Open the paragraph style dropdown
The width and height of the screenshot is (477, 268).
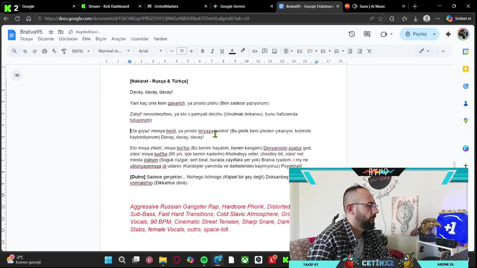pos(114,51)
